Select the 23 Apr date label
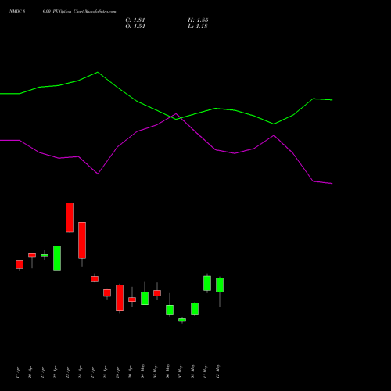 coord(68,372)
